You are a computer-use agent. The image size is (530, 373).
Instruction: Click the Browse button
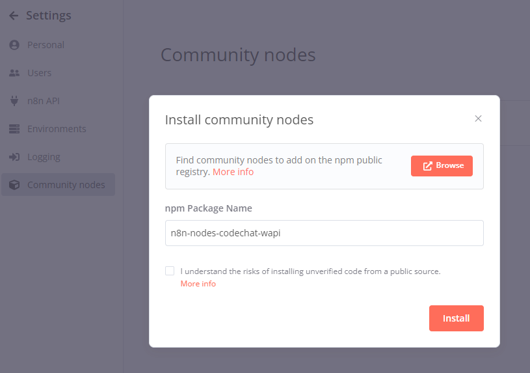pyautogui.click(x=442, y=166)
